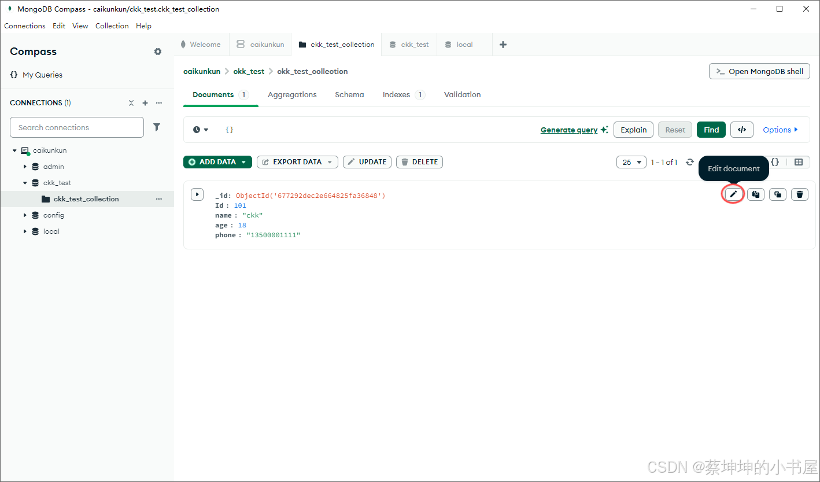Open Compass settings gear
The width and height of the screenshot is (820, 482).
click(x=157, y=51)
